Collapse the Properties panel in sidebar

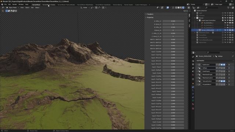(150, 18)
